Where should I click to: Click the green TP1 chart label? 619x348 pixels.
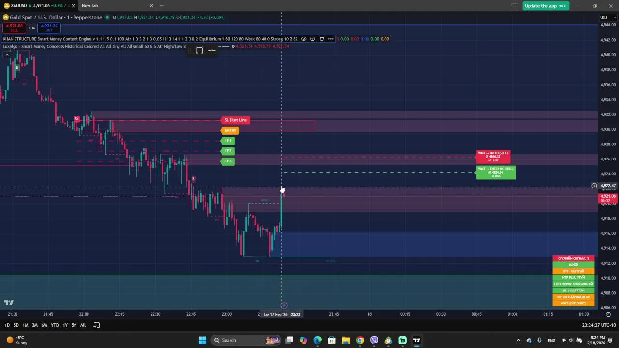228,141
